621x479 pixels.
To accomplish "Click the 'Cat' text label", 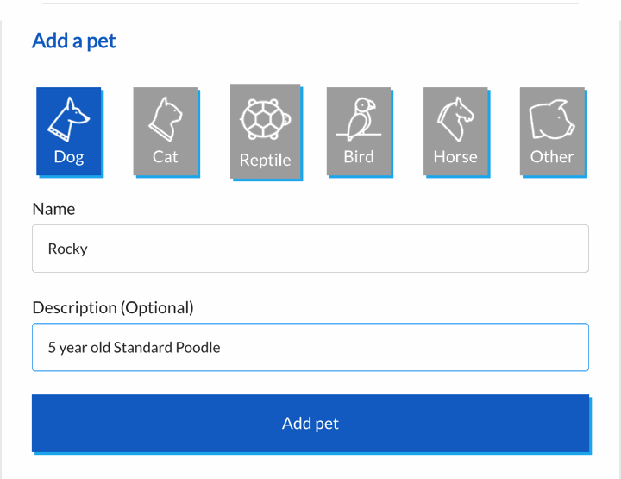I will click(166, 157).
